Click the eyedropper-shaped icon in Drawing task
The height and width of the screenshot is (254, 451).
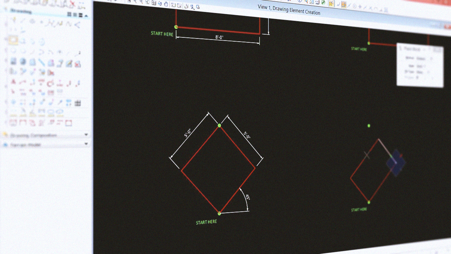(60, 102)
